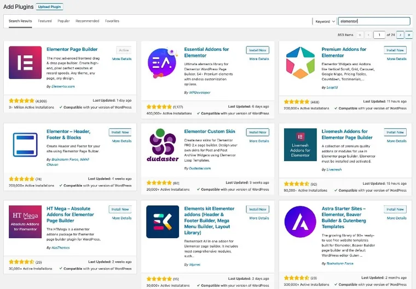Install Premium Addons for Elementor
Viewport: 416px width, 289px height.
click(395, 50)
